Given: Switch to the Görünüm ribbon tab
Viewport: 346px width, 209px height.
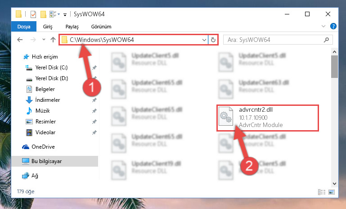Looking at the screenshot, I should (101, 27).
